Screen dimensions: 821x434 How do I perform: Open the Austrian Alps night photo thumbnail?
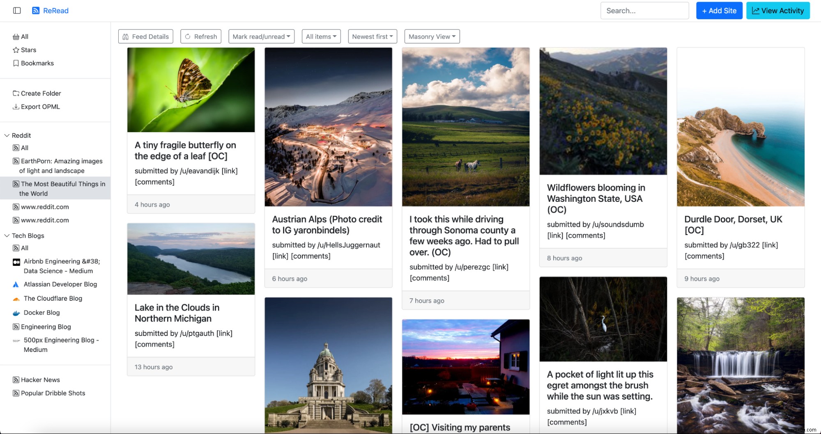click(328, 127)
